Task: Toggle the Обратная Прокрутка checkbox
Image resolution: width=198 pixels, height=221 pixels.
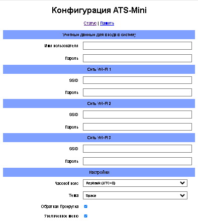Action: point(85,206)
